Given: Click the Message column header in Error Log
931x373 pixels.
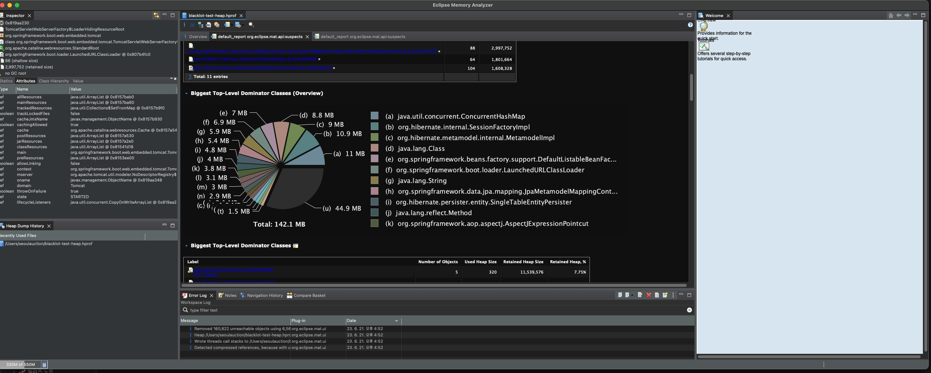Looking at the screenshot, I should [235, 321].
